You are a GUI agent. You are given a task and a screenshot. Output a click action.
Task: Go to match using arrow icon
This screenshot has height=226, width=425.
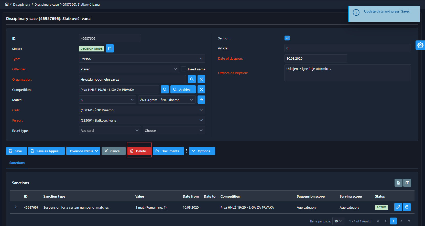click(201, 100)
